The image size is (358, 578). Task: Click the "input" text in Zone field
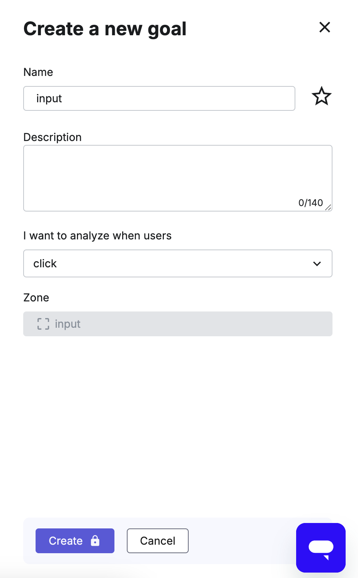[x=68, y=324]
